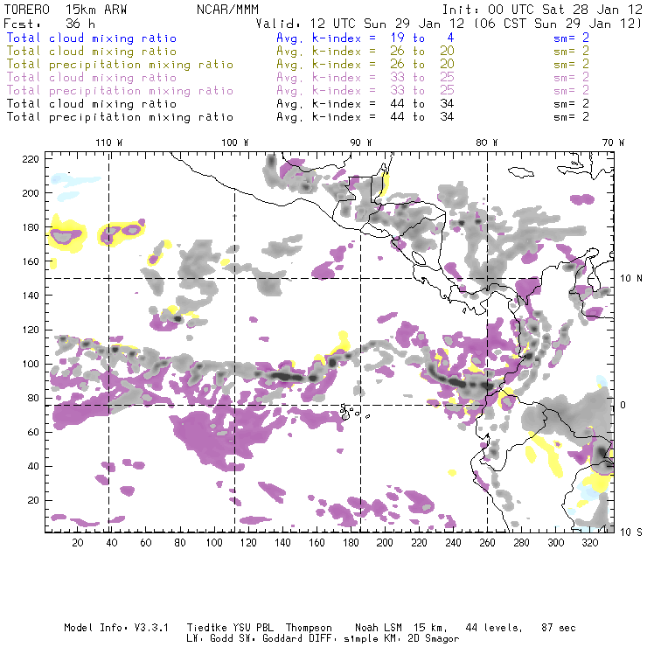Click the 'Fcst: 36 h' text
The height and width of the screenshot is (647, 647).
click(49, 23)
